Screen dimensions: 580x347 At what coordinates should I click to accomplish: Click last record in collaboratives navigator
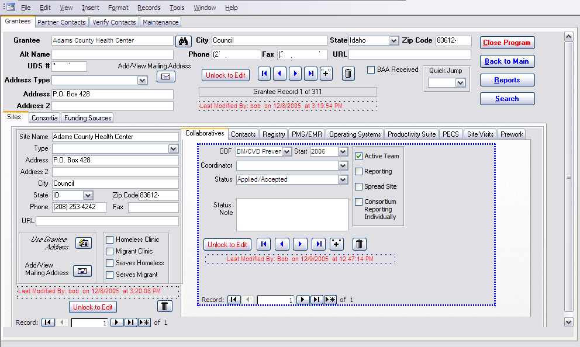coord(317,300)
